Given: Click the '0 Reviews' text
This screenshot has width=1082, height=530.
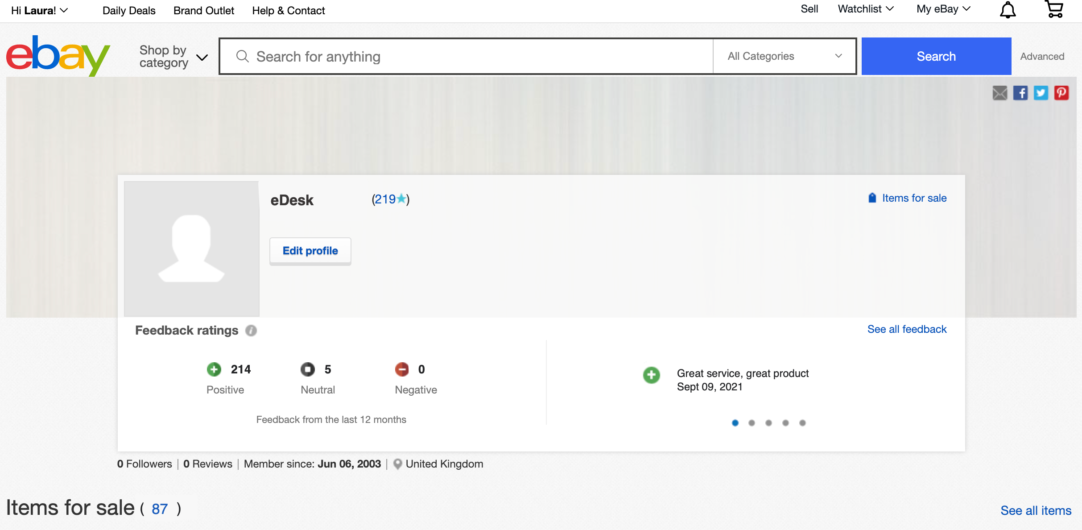Looking at the screenshot, I should (208, 464).
